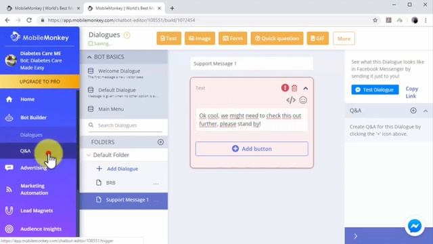
Task: Go back in browser
Action: (7, 20)
